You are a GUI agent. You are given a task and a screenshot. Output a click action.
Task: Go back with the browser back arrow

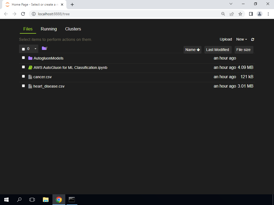(6, 14)
